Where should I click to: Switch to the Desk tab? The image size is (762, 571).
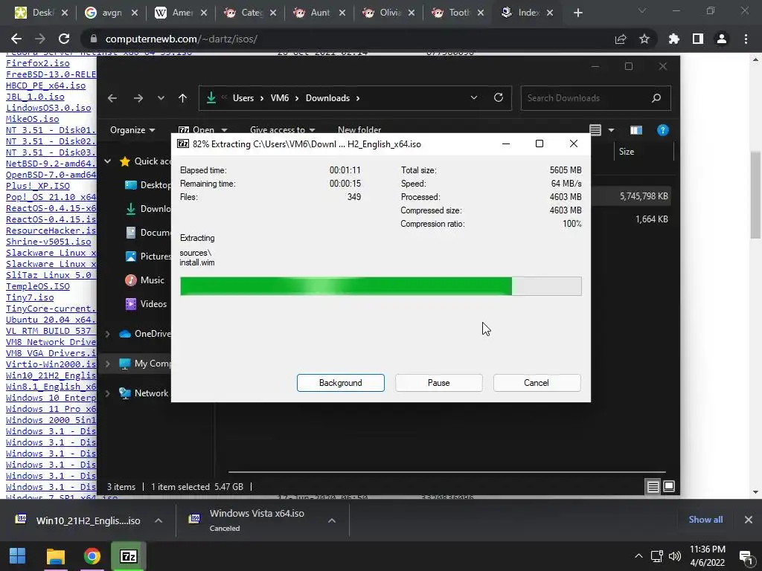(x=42, y=13)
